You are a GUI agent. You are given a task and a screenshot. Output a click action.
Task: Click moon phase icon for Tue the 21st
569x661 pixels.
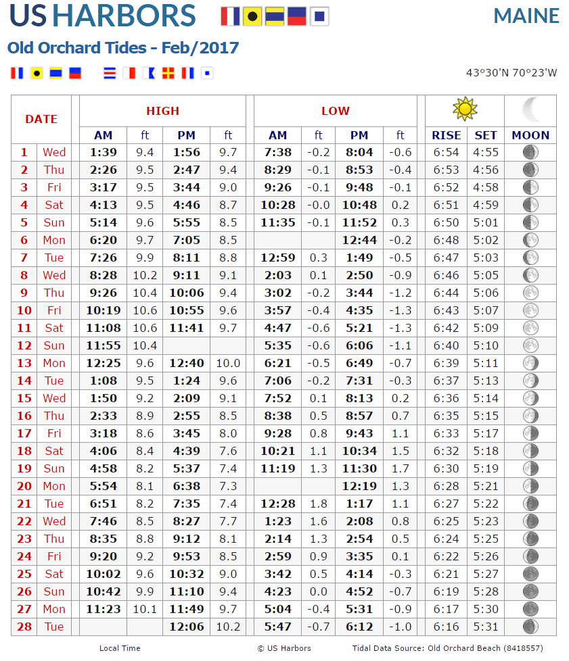click(530, 504)
